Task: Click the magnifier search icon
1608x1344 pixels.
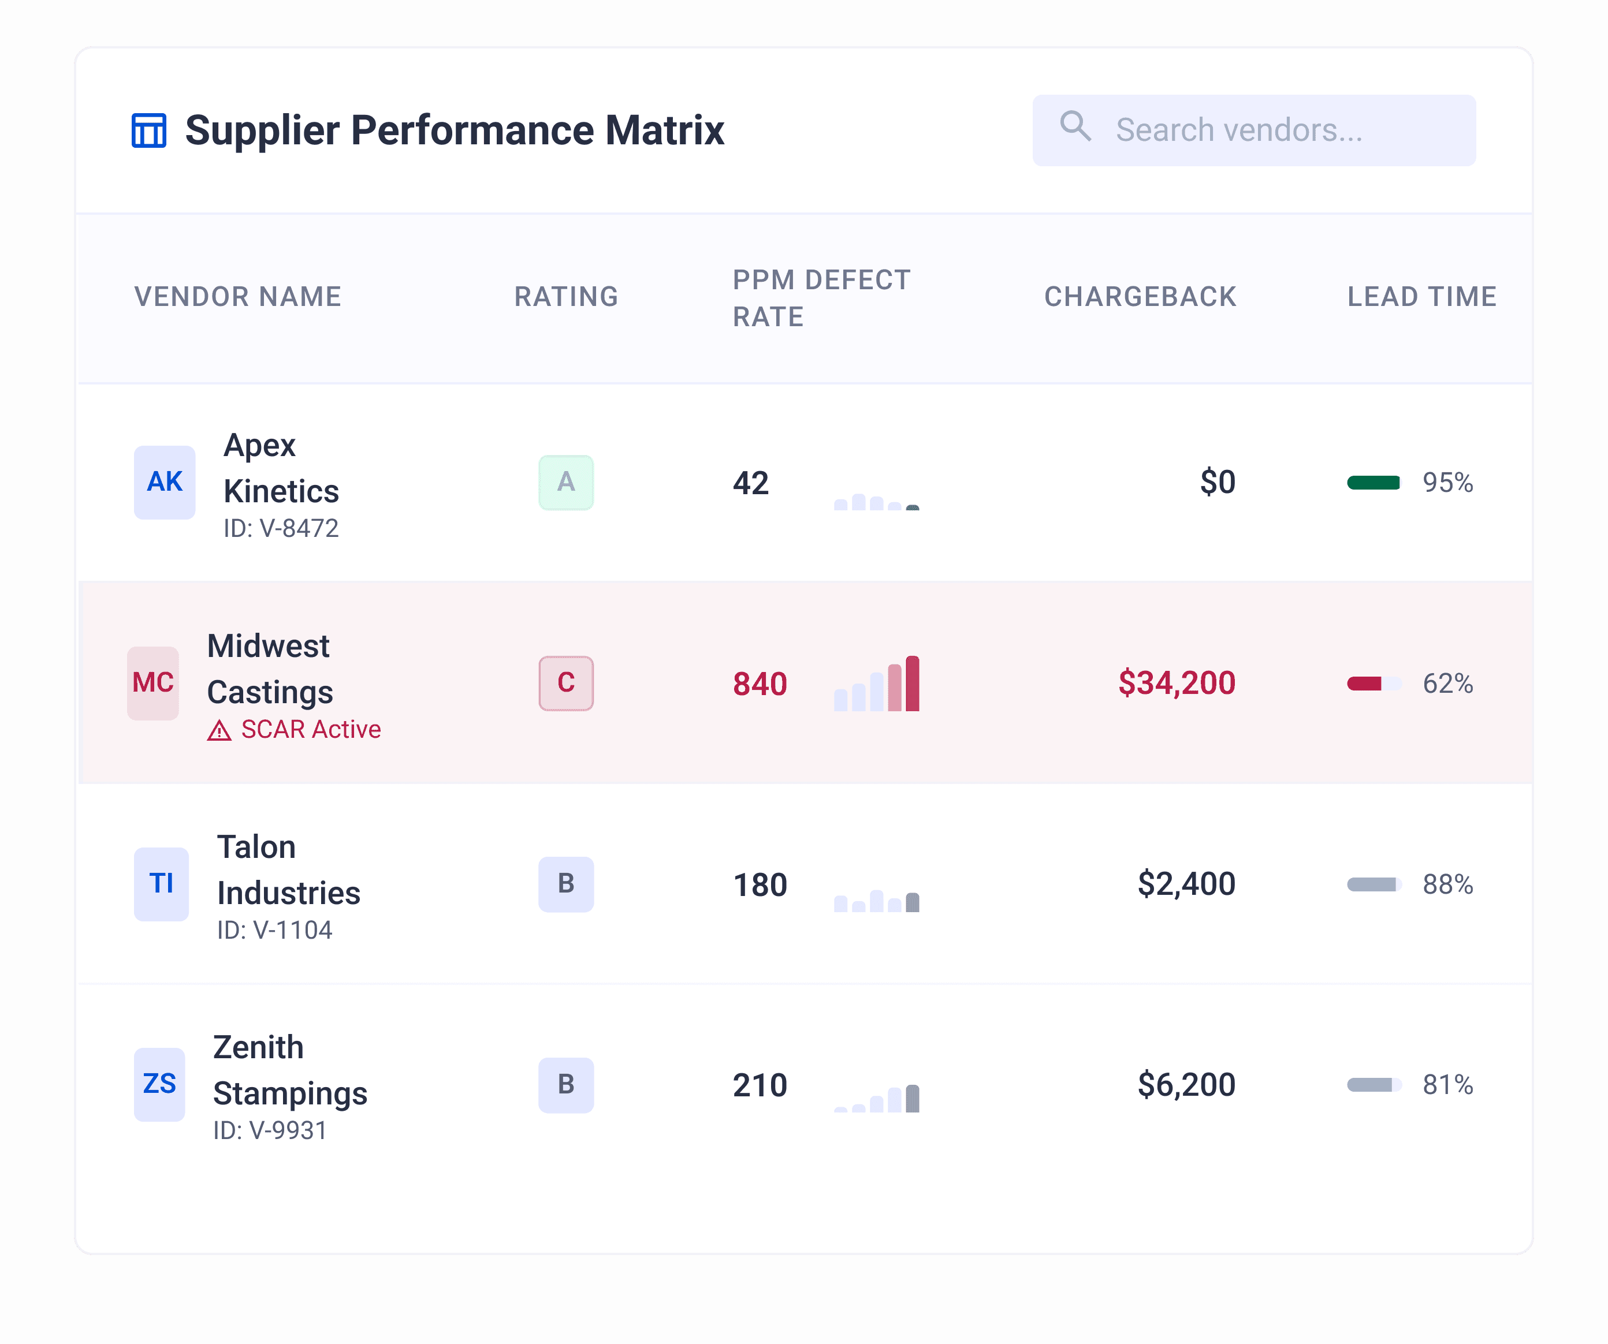Action: (x=1075, y=126)
